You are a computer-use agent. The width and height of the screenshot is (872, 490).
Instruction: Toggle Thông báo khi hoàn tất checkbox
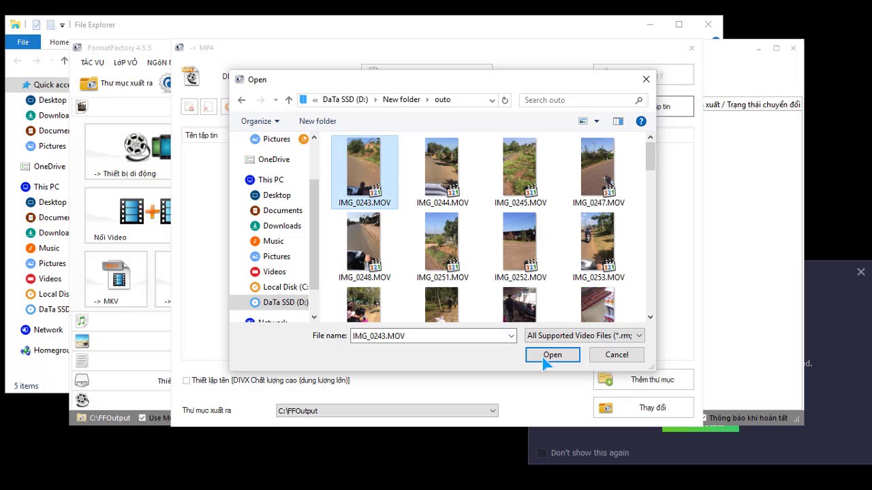(703, 418)
